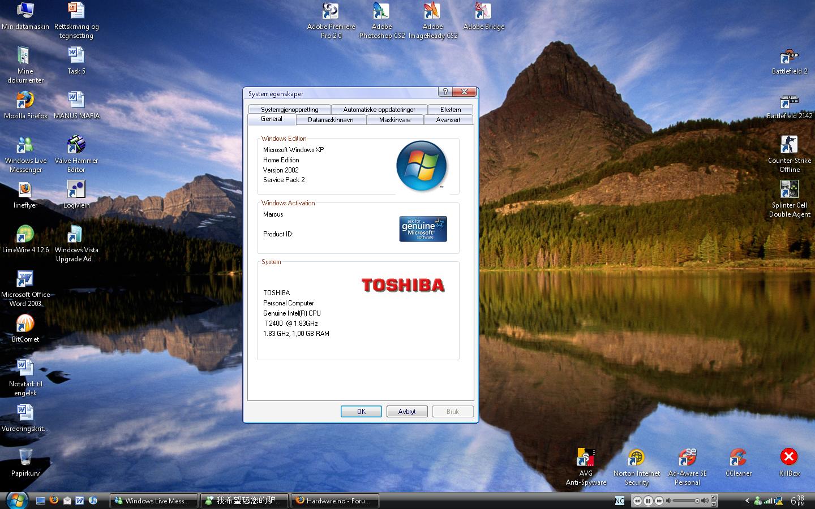This screenshot has width=815, height=509.
Task: Open the Avansert tab
Action: tap(448, 120)
